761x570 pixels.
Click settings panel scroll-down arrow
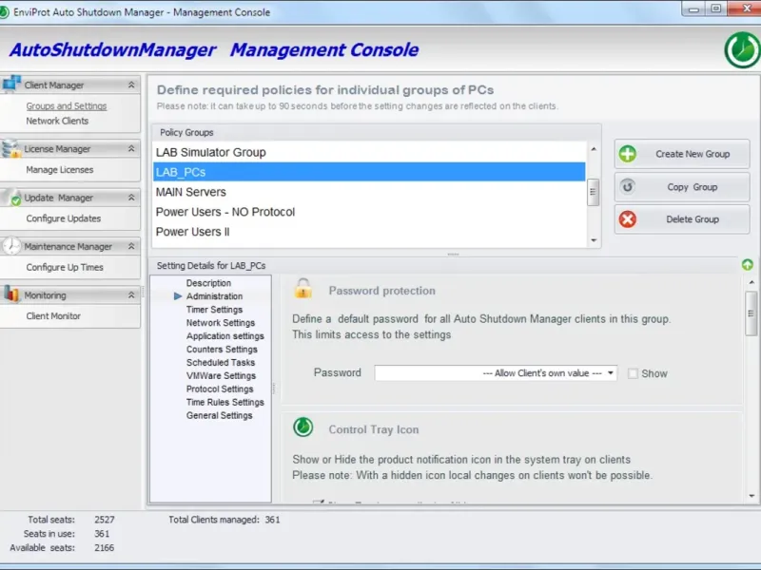pyautogui.click(x=751, y=496)
